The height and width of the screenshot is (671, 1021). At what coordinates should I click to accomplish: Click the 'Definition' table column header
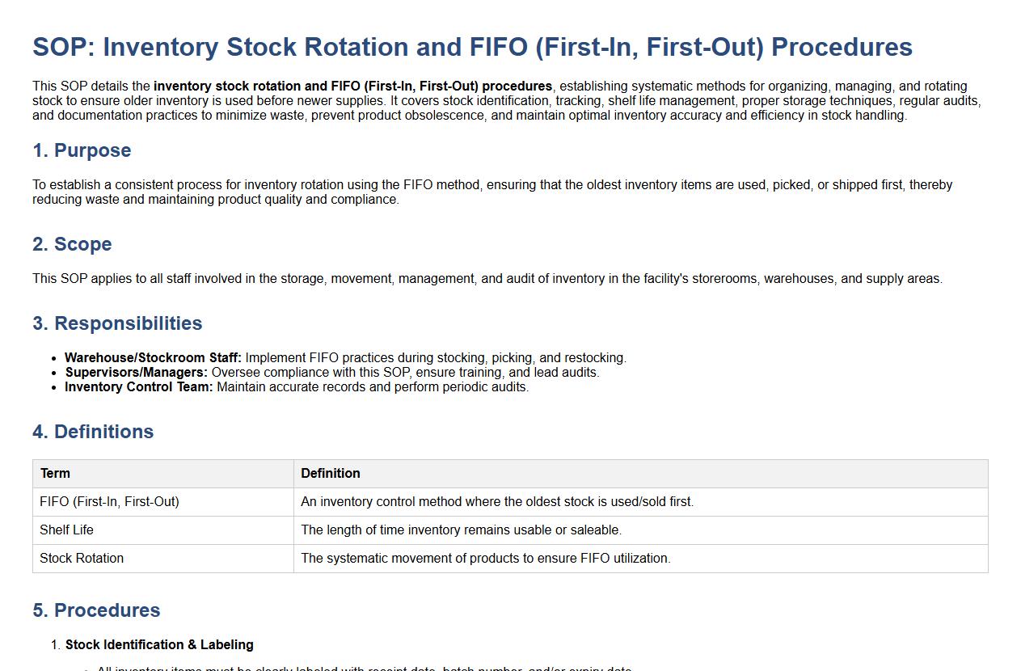[331, 474]
